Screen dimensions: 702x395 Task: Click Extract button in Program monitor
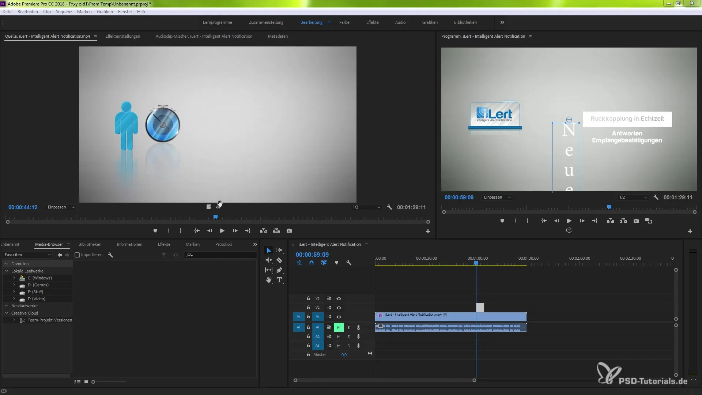[x=623, y=221]
